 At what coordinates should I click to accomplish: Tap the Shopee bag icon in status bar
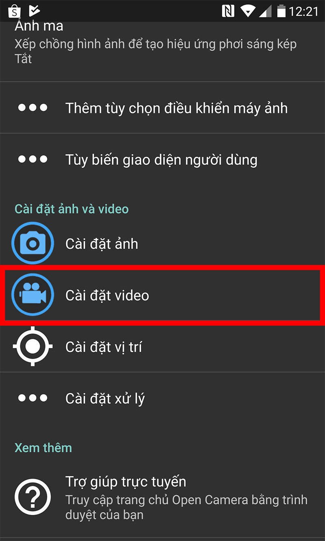(14, 11)
